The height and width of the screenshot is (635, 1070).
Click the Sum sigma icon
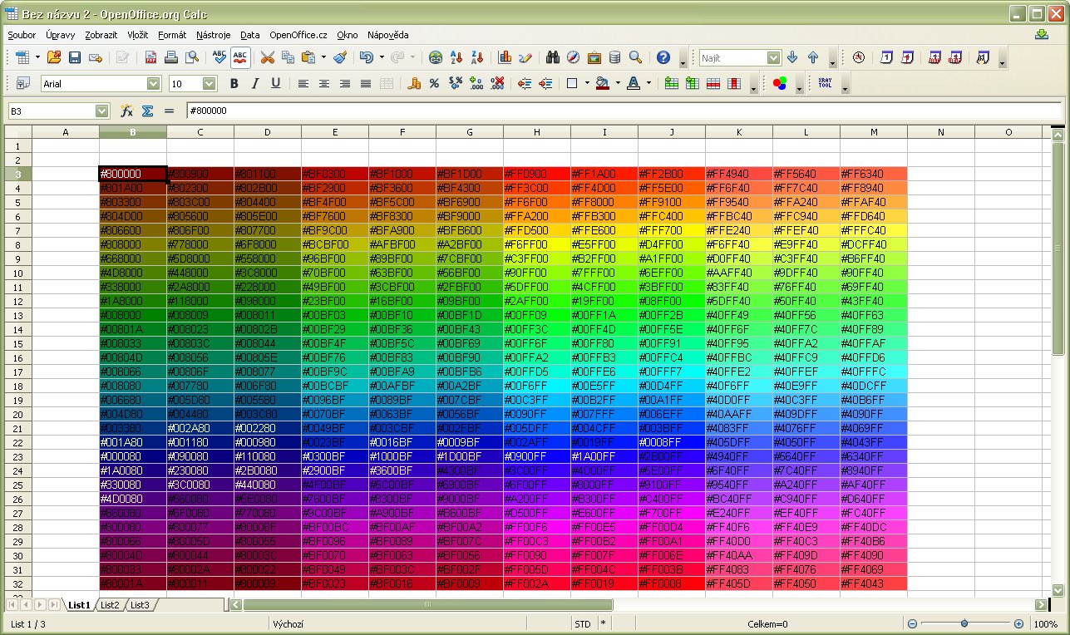pyautogui.click(x=147, y=111)
